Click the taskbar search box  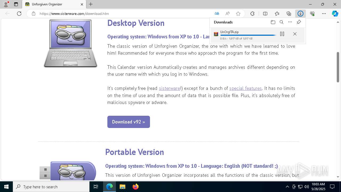point(51,187)
